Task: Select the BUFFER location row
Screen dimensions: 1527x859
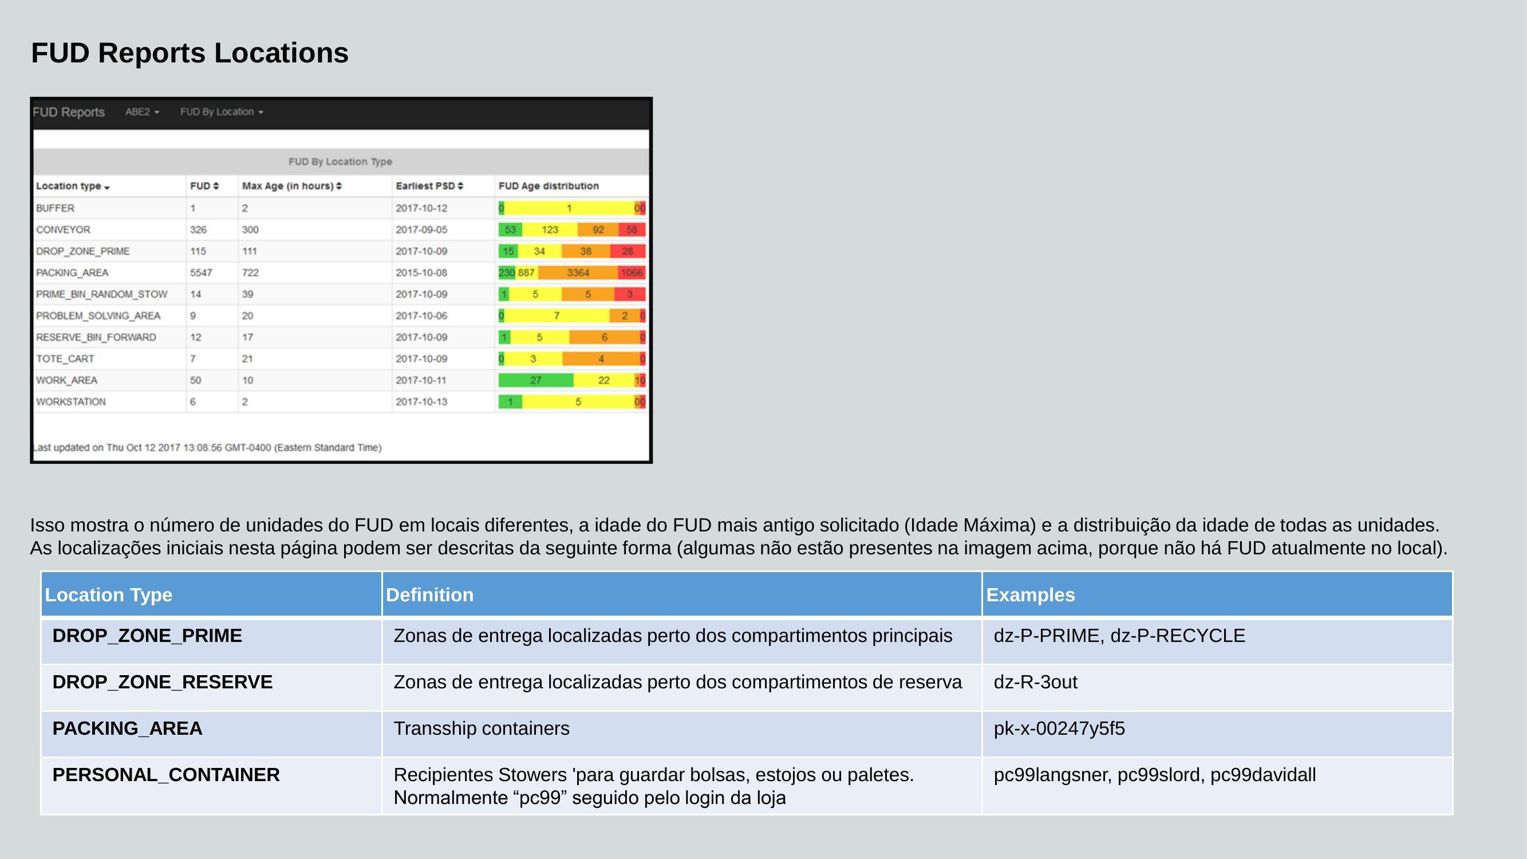Action: pyautogui.click(x=341, y=208)
